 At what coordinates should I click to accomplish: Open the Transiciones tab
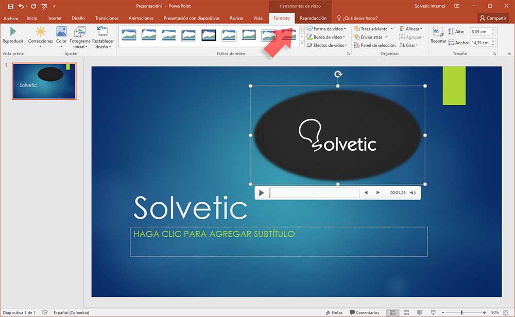107,18
